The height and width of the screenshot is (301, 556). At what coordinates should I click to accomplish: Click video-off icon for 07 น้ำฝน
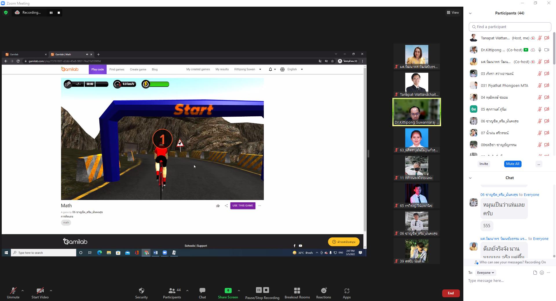click(547, 133)
